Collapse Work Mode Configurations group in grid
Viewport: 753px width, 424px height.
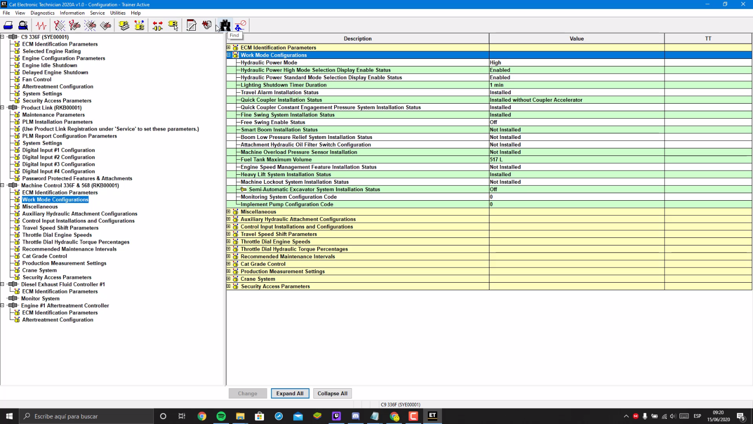point(229,55)
